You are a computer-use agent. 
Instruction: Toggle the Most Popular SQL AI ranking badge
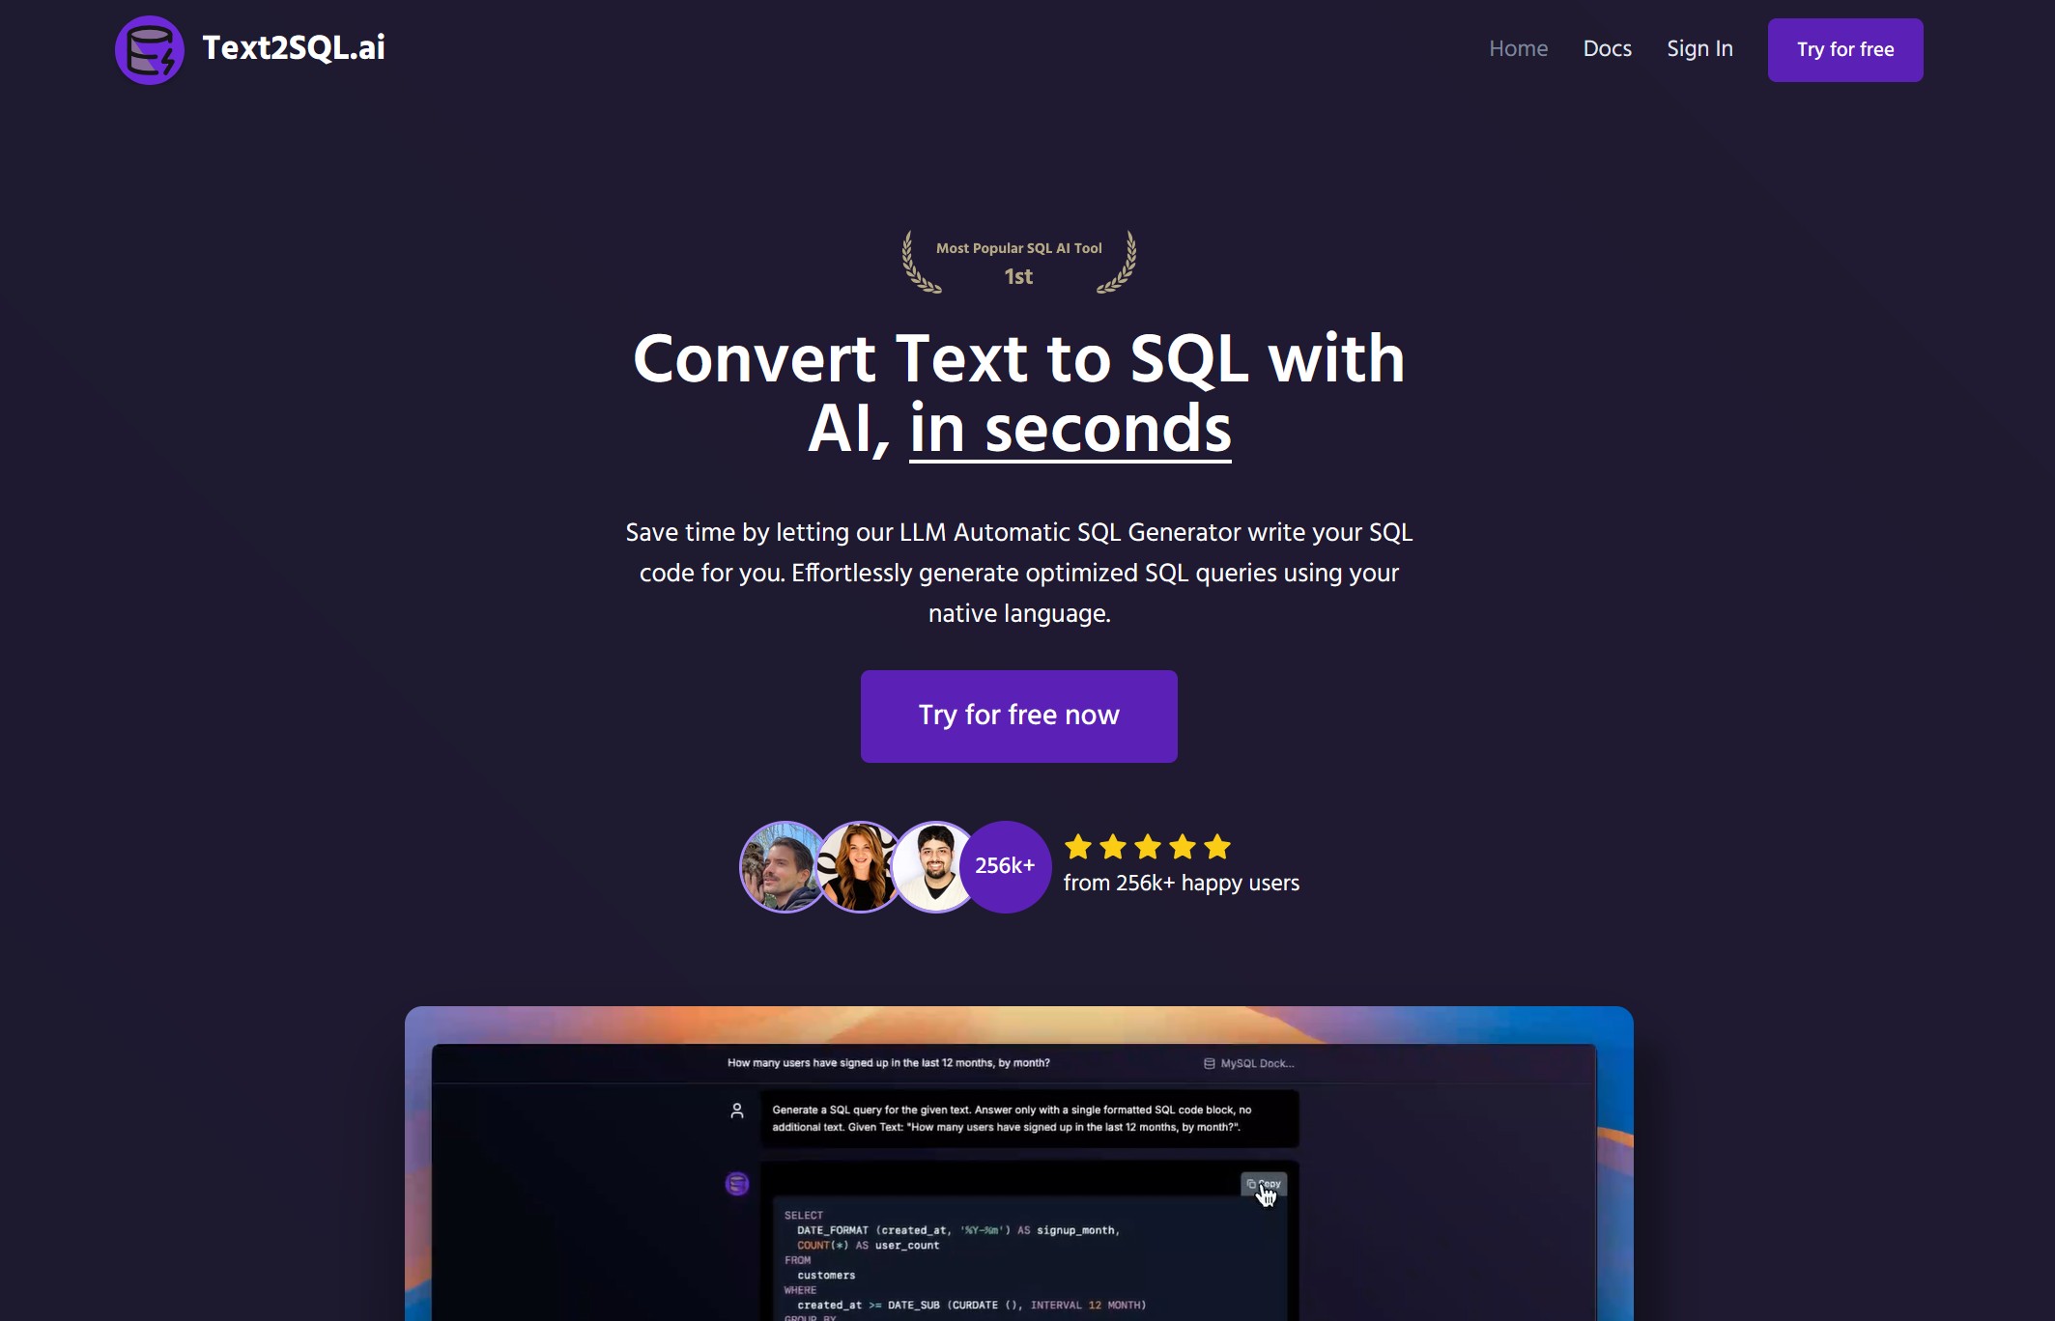click(x=1018, y=262)
